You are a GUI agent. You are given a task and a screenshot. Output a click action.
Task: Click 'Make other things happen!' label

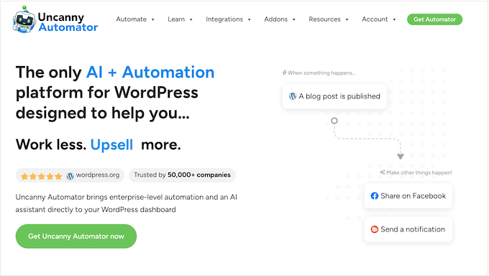419,172
